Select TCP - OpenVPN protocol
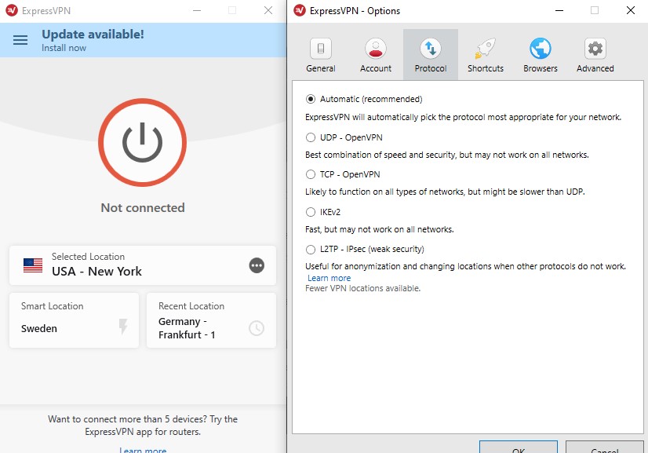The image size is (648, 453). tap(311, 174)
